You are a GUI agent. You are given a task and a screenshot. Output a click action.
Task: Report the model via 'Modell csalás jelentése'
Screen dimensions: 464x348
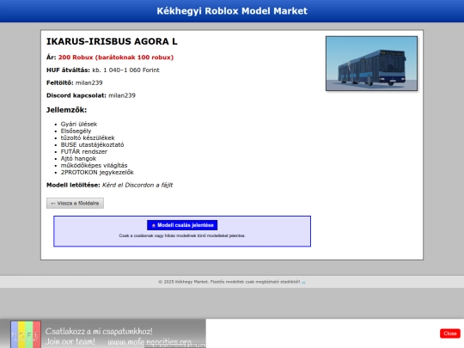pos(182,225)
